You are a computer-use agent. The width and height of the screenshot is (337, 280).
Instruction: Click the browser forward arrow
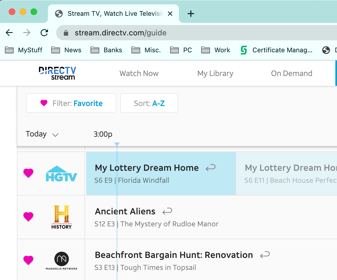pos(27,33)
